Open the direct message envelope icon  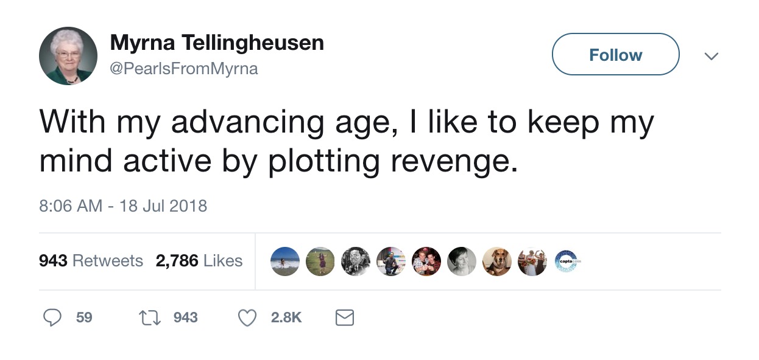coord(344,317)
